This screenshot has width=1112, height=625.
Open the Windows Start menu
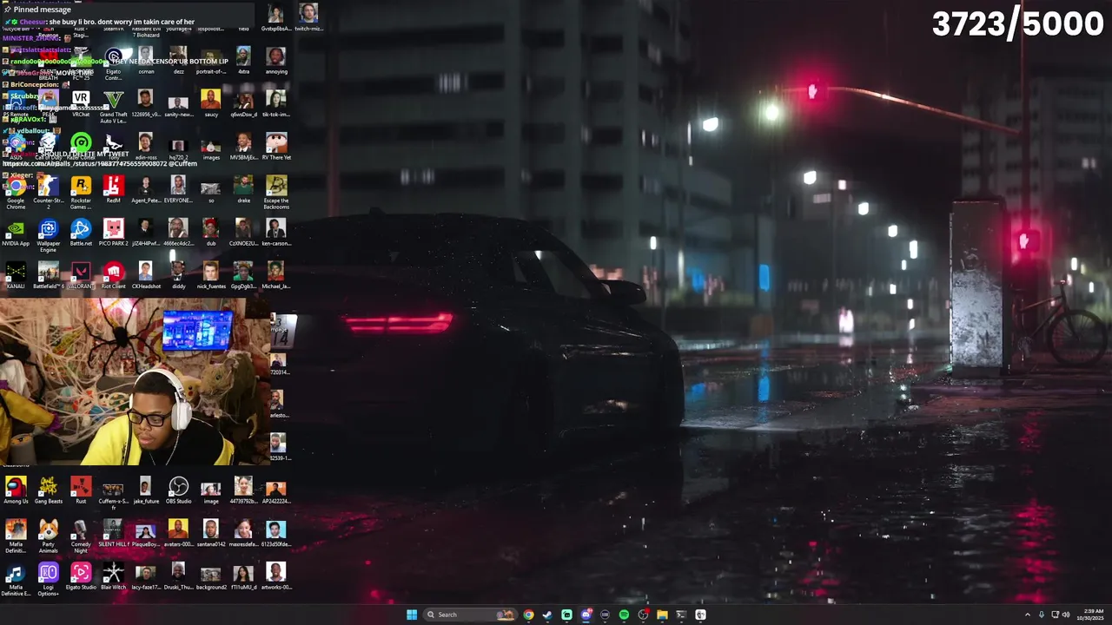412,615
